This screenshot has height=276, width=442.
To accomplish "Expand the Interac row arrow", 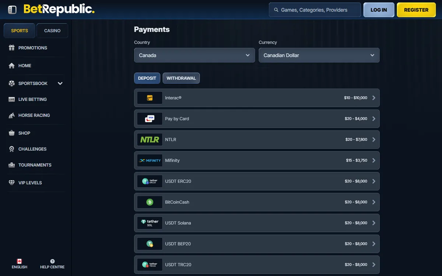I will click(x=374, y=98).
